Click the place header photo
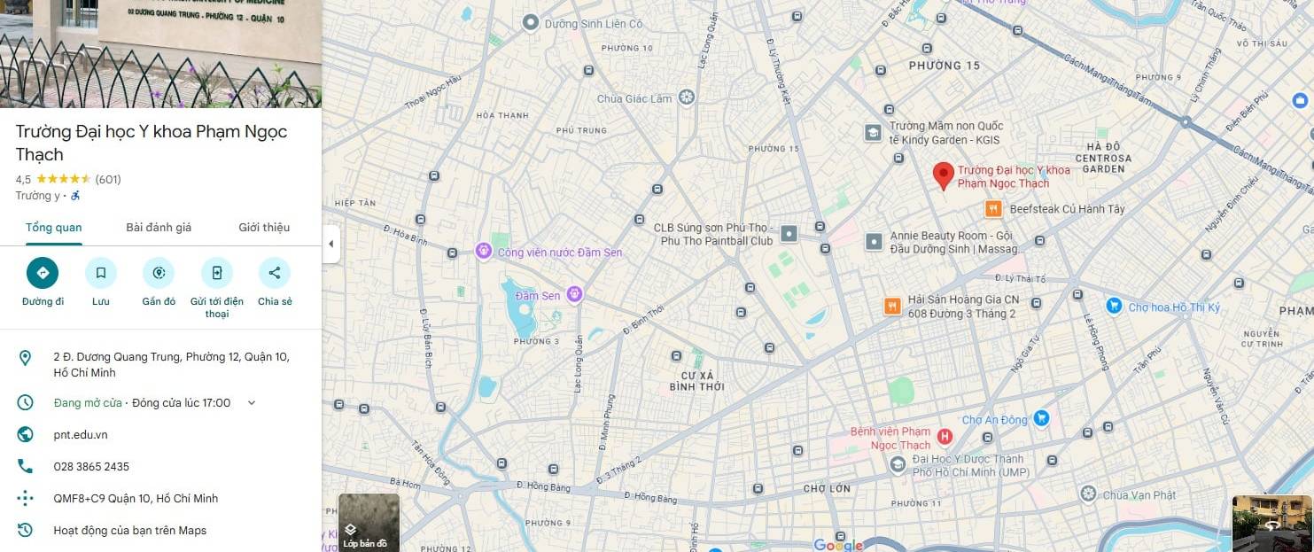Screen dimensions: 1314x552 [x=160, y=54]
